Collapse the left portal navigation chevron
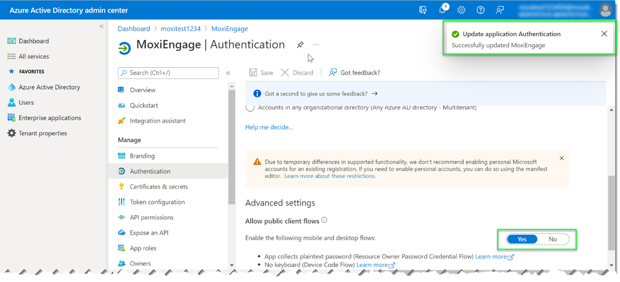 (x=101, y=26)
